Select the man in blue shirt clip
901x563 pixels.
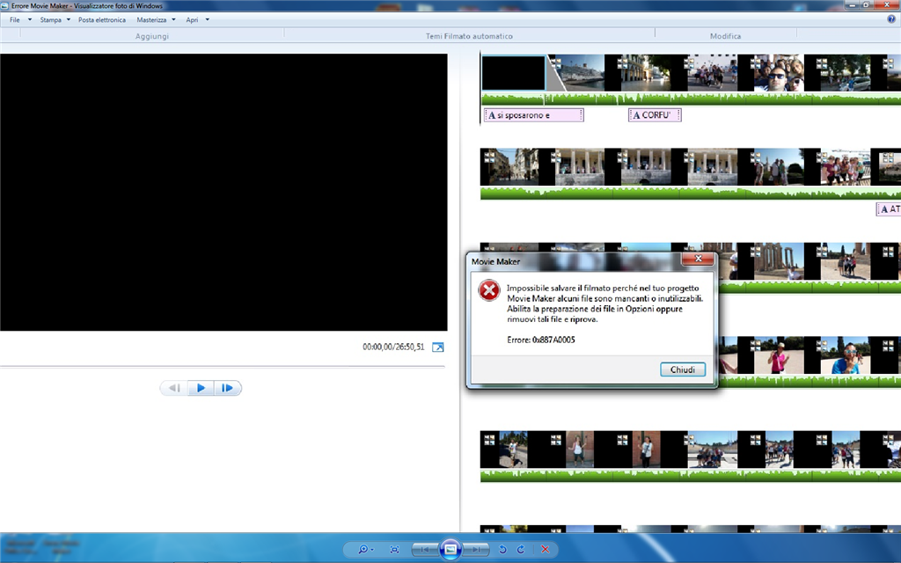[846, 356]
